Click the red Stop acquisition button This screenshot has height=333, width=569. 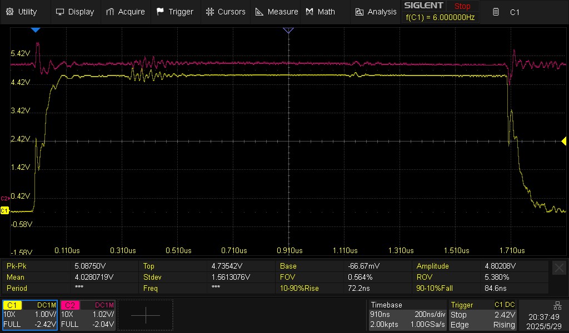click(x=462, y=6)
